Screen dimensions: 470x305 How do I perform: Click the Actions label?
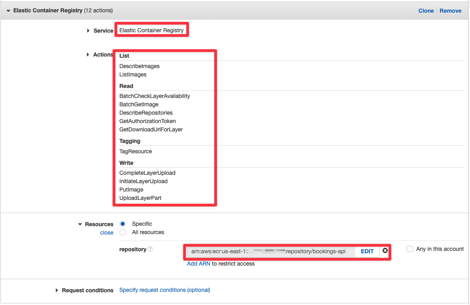point(103,55)
